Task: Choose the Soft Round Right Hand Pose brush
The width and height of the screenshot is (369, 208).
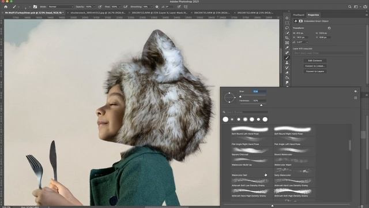Action: point(292,131)
